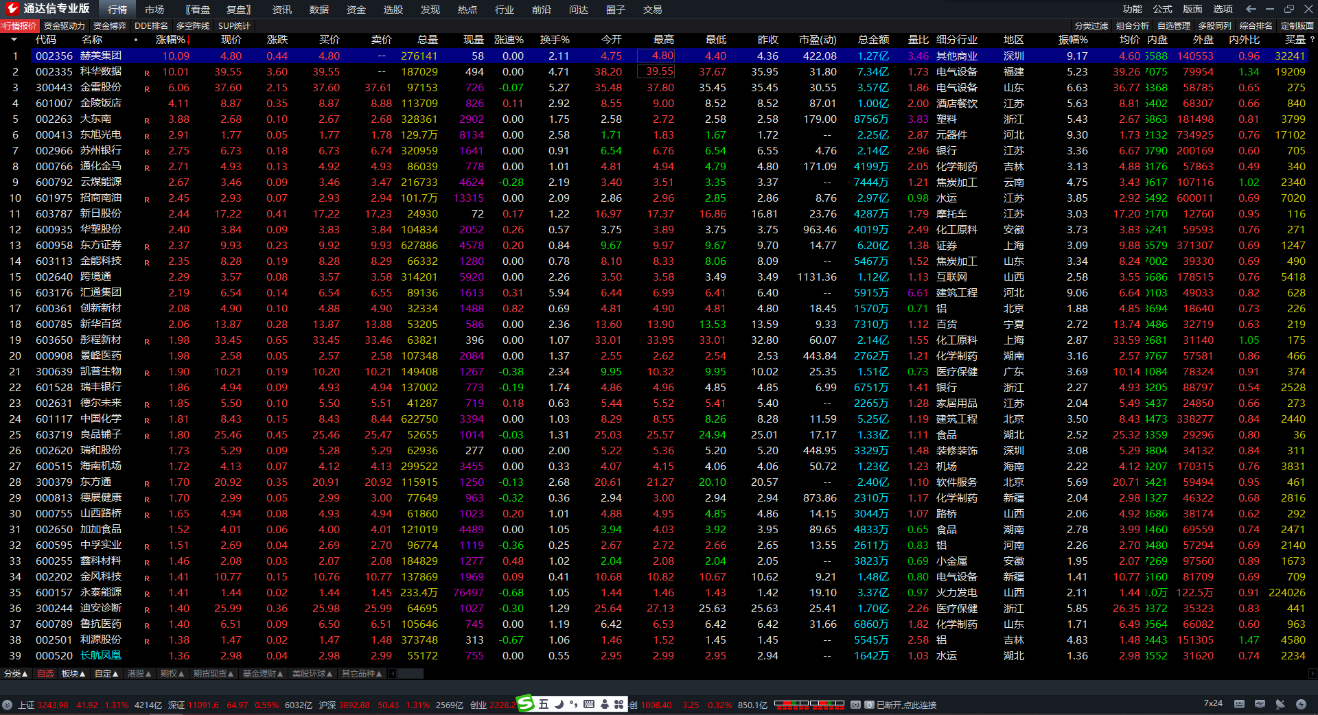Screen dimensions: 1318x715
Task: Click 已断开,点此连接 to reconnect
Action: click(x=906, y=705)
